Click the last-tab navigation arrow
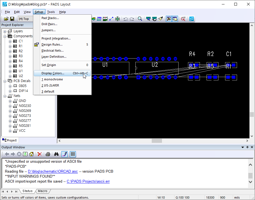Screen dimensions: 255x200 [16, 191]
